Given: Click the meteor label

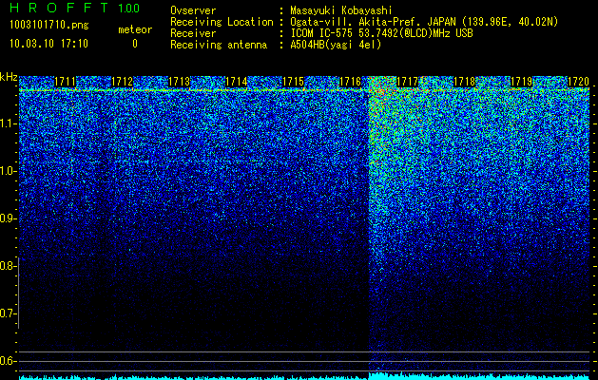Looking at the screenshot, I should 135,29.
